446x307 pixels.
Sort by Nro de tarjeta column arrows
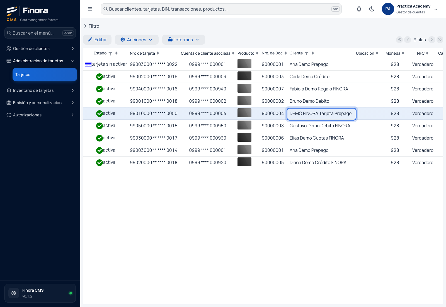tap(158, 53)
